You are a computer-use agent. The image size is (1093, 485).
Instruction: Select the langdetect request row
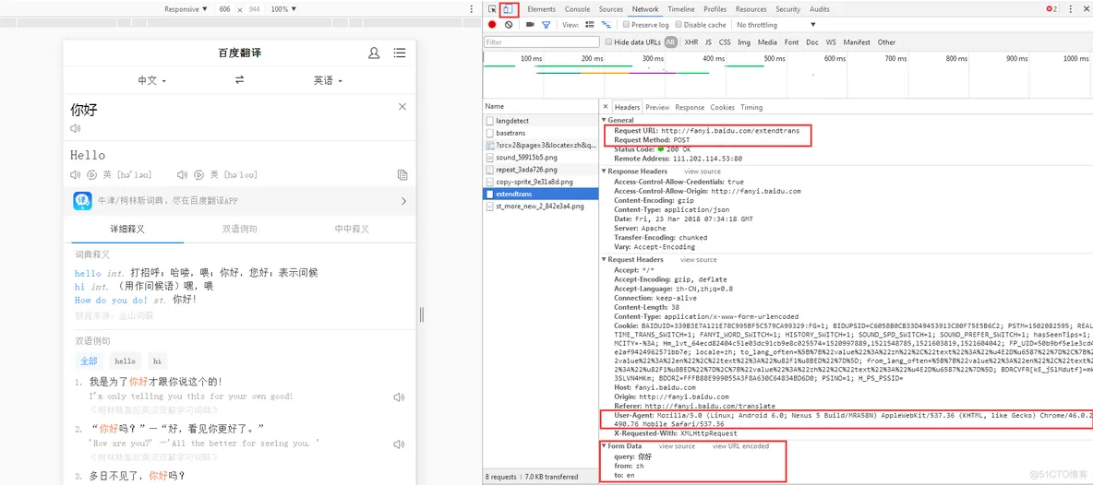coord(541,121)
